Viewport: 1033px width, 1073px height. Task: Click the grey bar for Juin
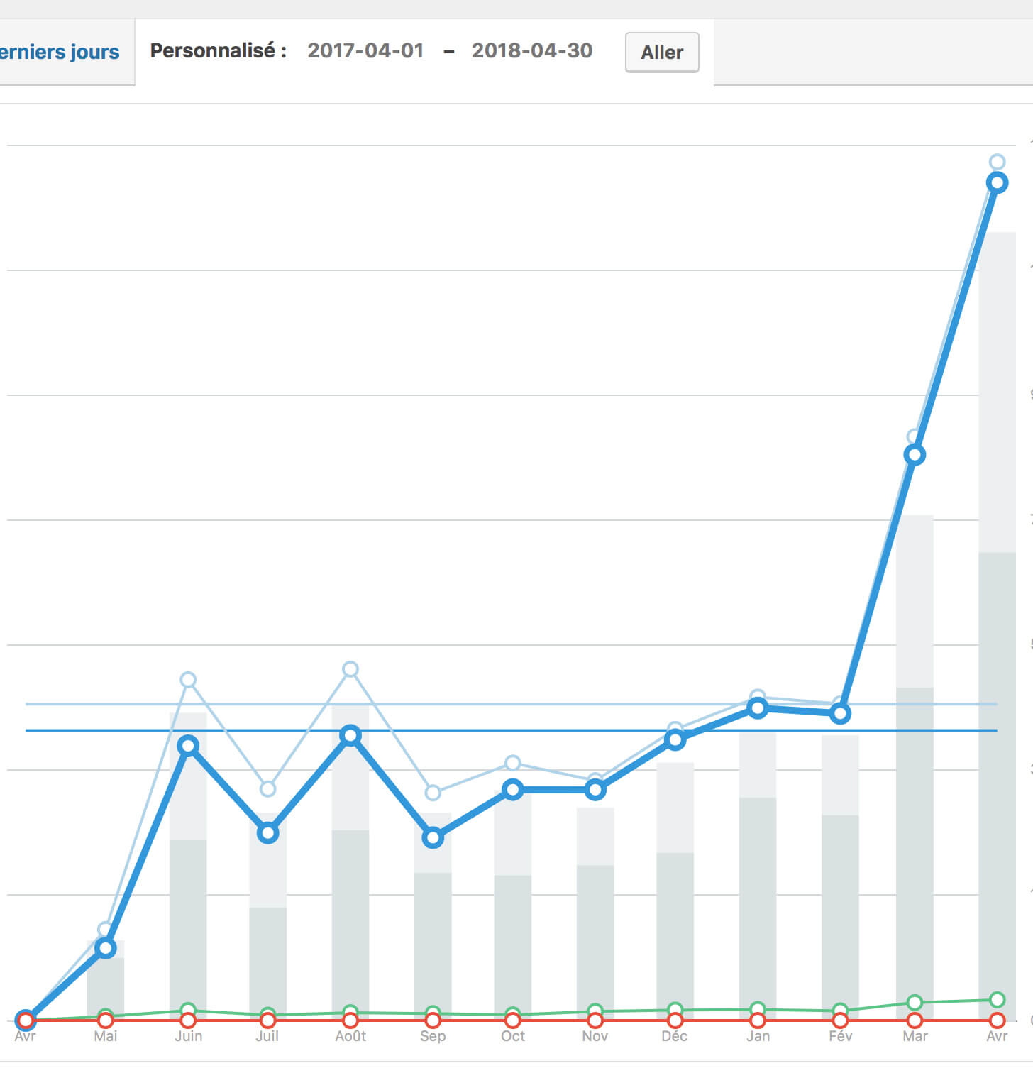click(188, 866)
